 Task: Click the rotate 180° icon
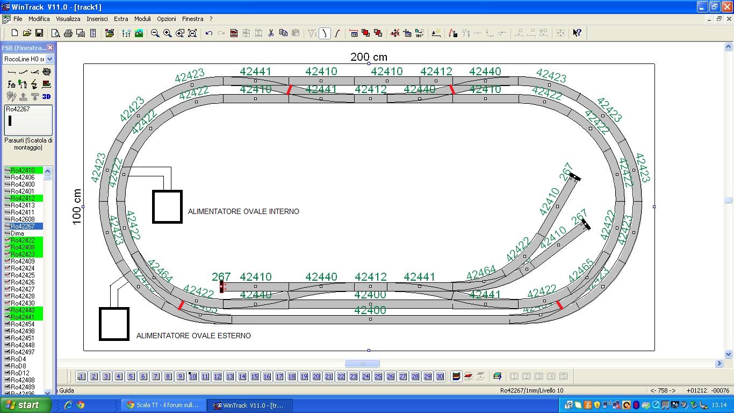pos(420,33)
